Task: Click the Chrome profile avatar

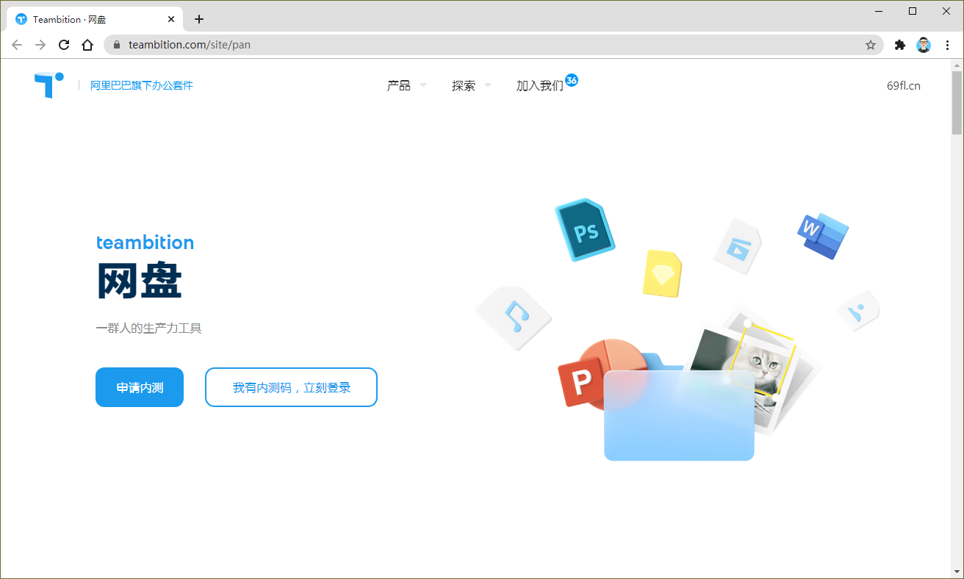Action: pyautogui.click(x=924, y=45)
